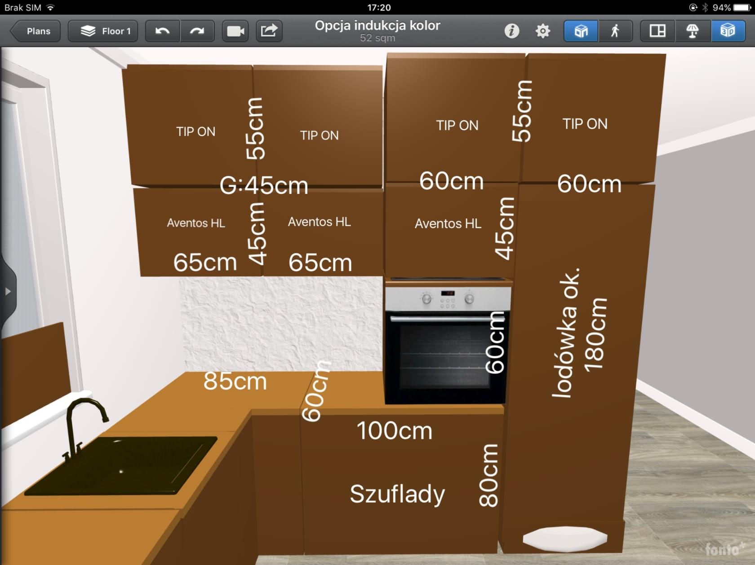Image resolution: width=755 pixels, height=565 pixels.
Task: Click the '85cm' countertop label
Action: point(235,381)
